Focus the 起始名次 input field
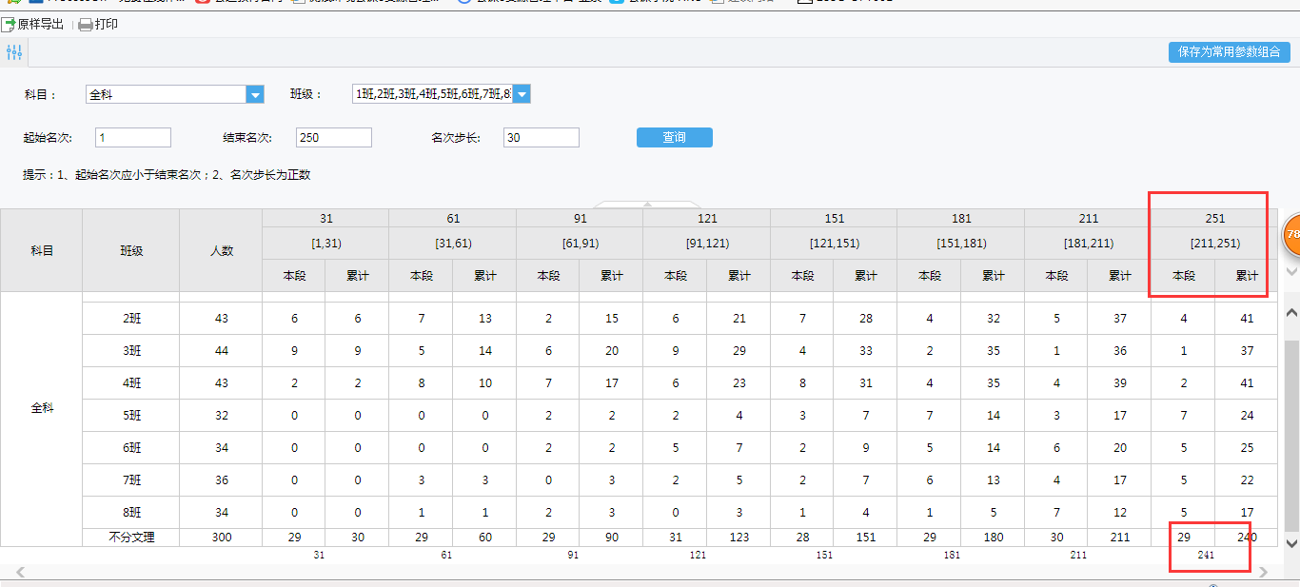The height and width of the screenshot is (587, 1300). click(x=133, y=138)
